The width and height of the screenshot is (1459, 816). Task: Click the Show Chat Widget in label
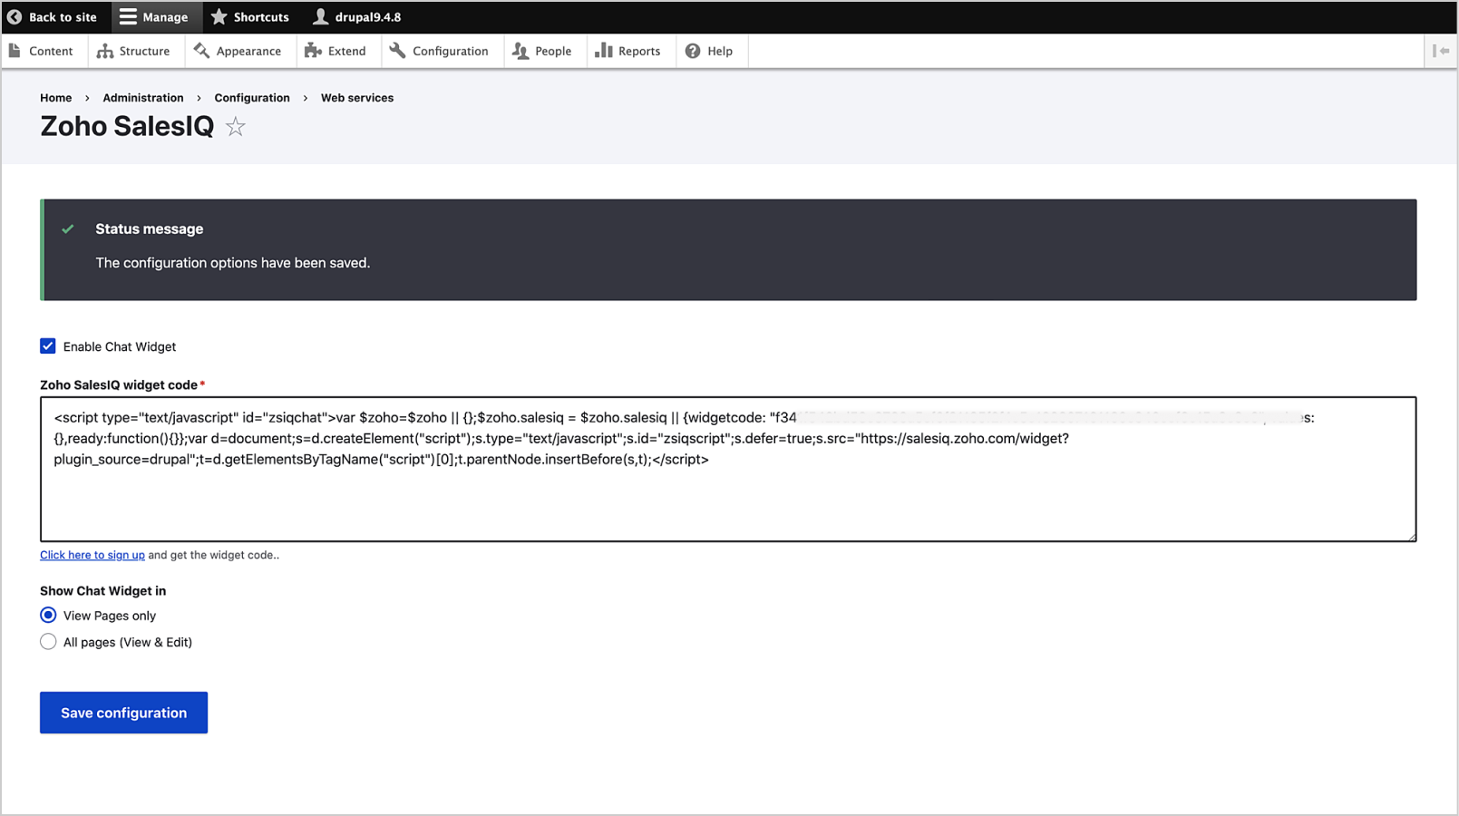(103, 591)
